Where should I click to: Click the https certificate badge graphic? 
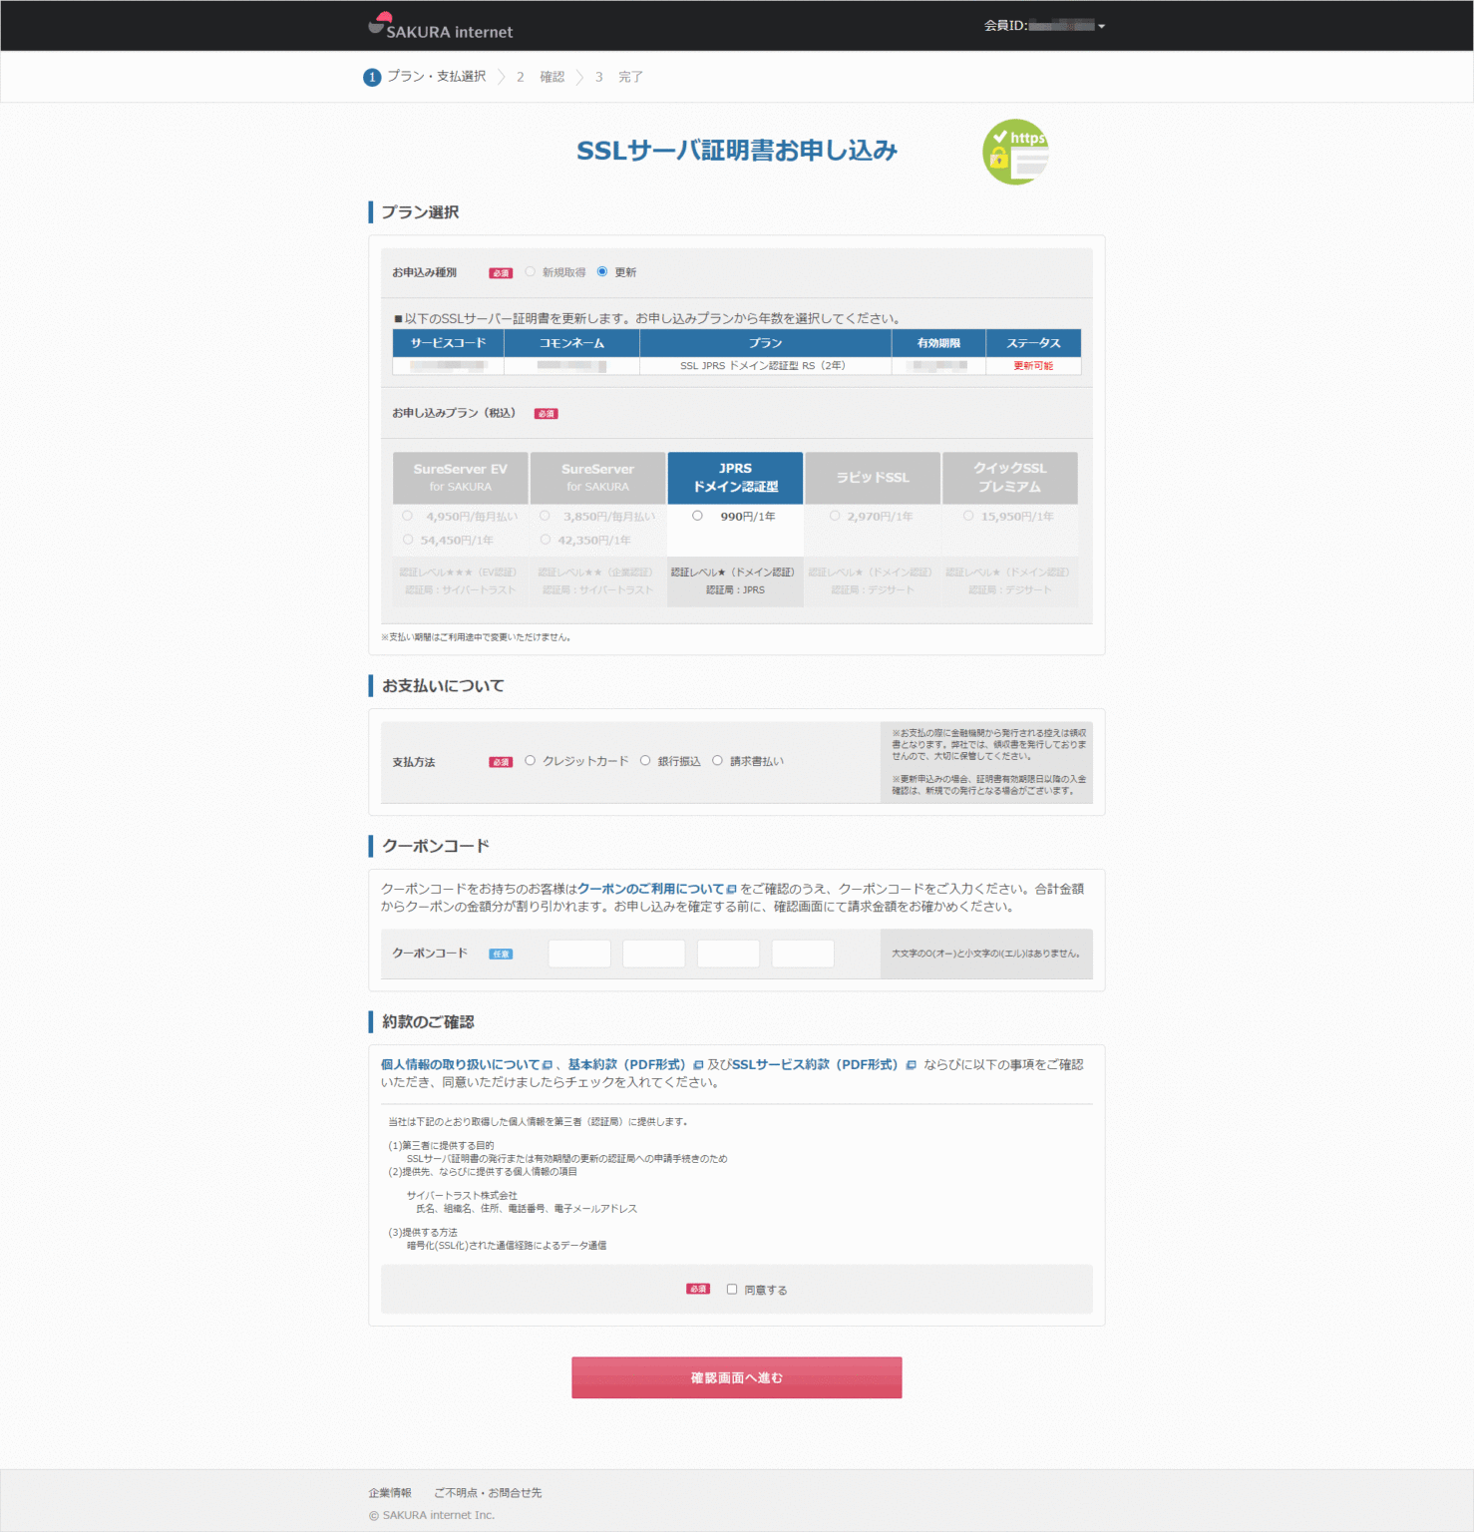coord(1014,151)
